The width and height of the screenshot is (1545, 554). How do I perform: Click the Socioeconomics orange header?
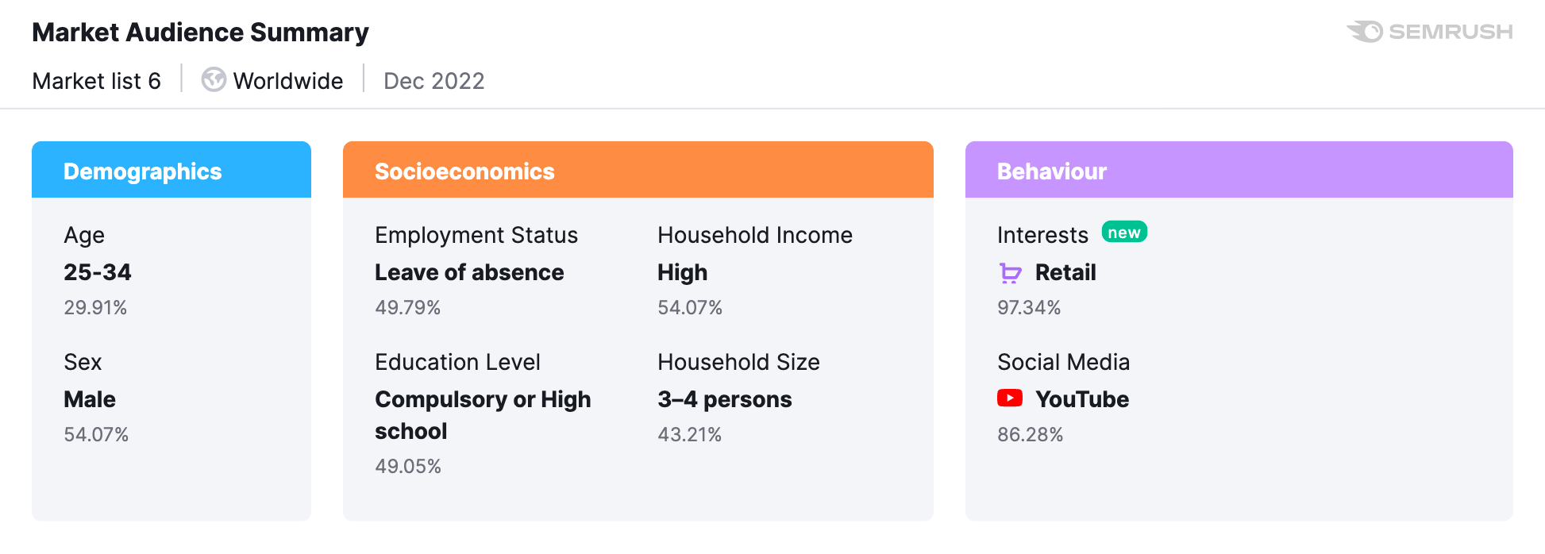[464, 171]
